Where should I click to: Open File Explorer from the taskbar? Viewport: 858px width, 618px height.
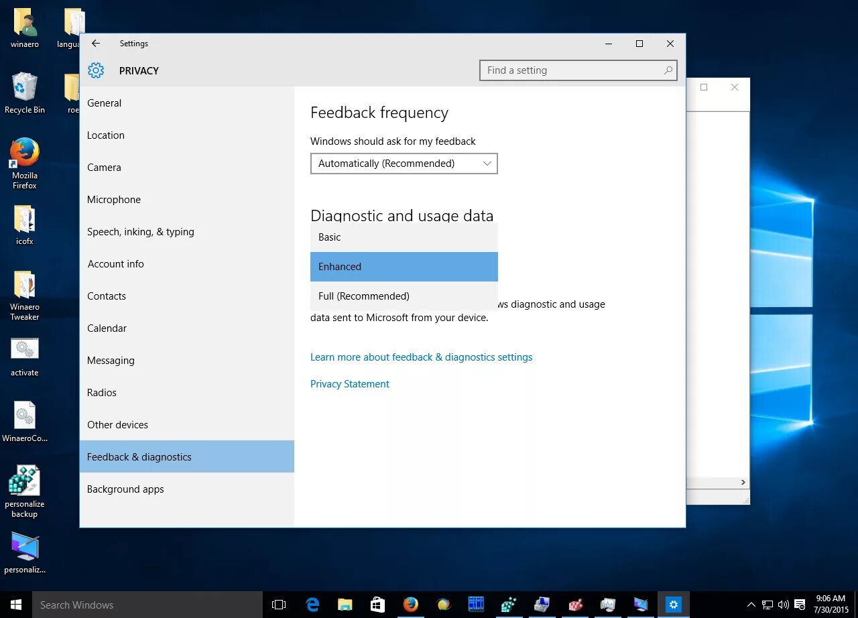click(345, 604)
